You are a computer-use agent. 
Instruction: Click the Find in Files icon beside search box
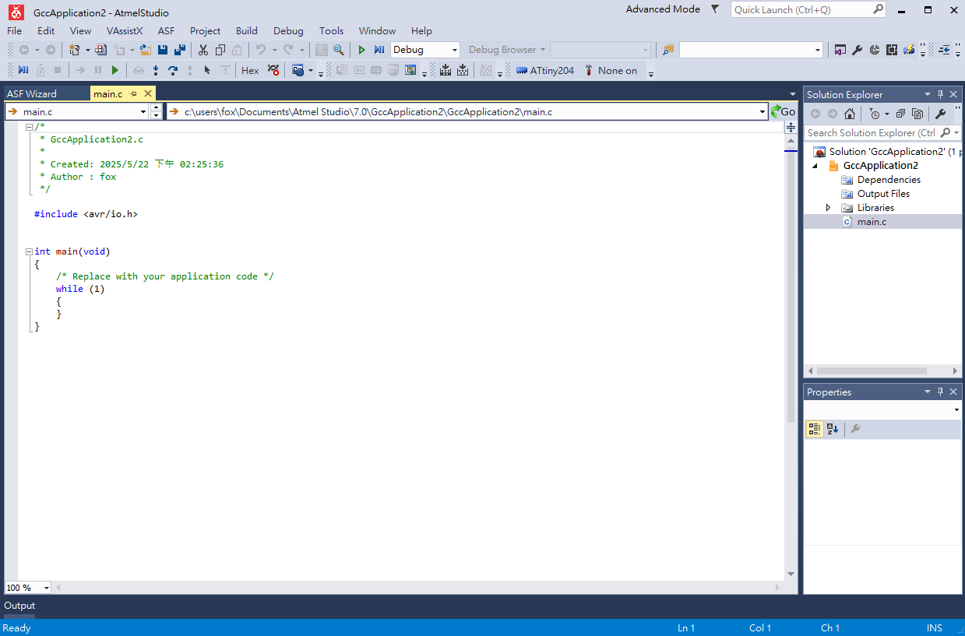pos(668,50)
